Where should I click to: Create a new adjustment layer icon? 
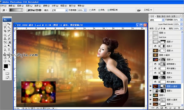tap(166, 108)
